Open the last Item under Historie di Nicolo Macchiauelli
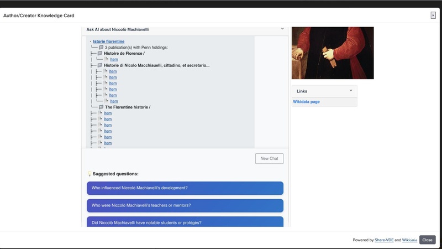Image resolution: width=442 pixels, height=249 pixels. click(x=114, y=101)
